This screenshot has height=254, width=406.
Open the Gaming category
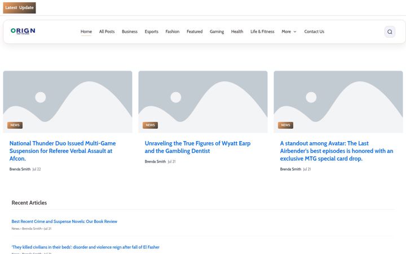coord(217,32)
